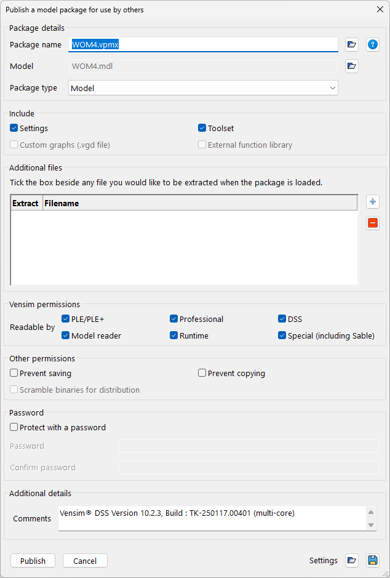
Task: Expand the Package type dropdown
Action: tap(203, 88)
